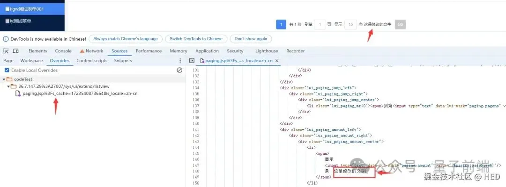Image resolution: width=506 pixels, height=187 pixels.
Task: Click the lui_paging_jump_left div code line
Action: coord(318,88)
